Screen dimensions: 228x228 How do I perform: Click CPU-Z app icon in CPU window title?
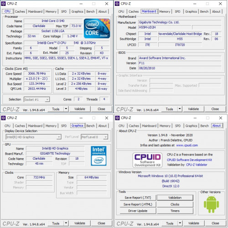point(3,4)
